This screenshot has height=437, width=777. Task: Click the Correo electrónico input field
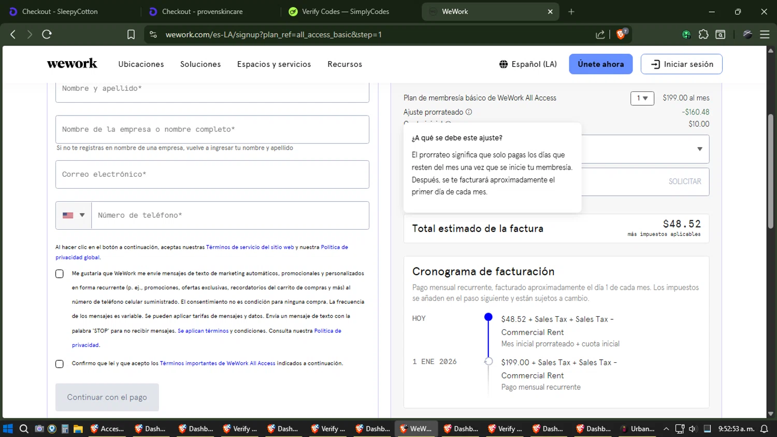(212, 175)
